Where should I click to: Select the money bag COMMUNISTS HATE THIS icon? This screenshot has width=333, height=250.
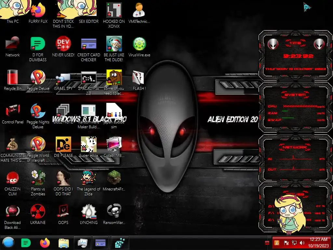(13, 149)
